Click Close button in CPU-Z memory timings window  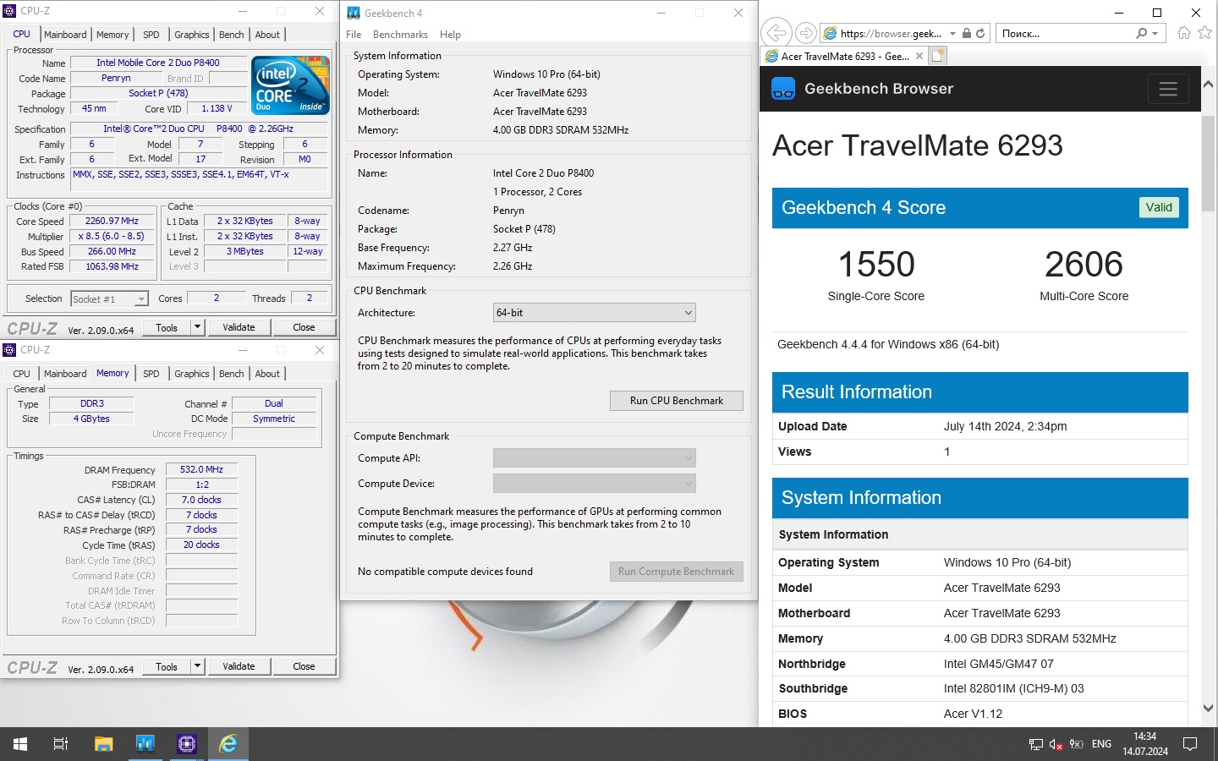[304, 666]
